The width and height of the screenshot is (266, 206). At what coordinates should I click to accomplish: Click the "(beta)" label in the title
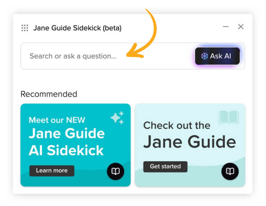point(112,28)
